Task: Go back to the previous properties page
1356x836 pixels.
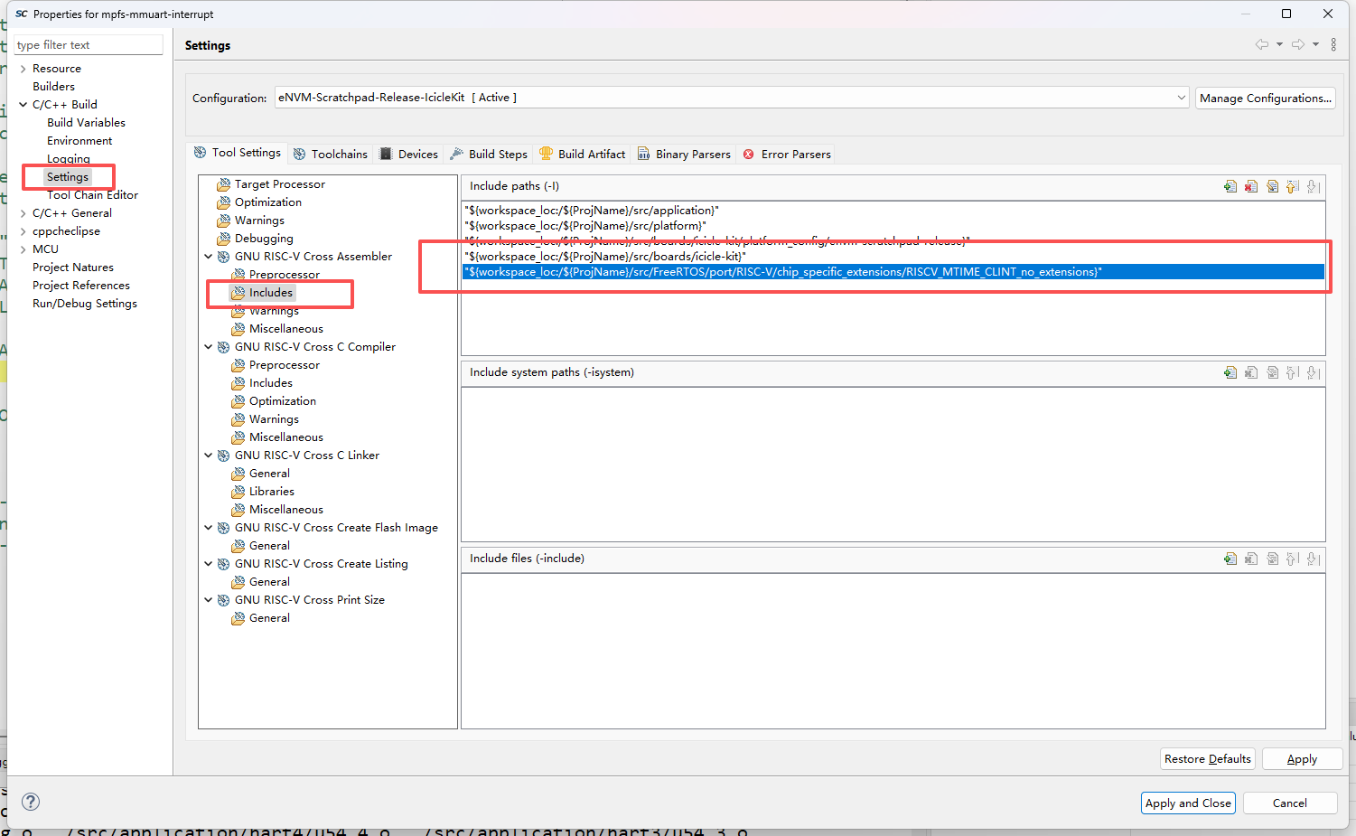Action: 1262,44
